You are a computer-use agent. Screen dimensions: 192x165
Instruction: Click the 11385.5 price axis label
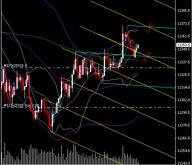point(184,11)
